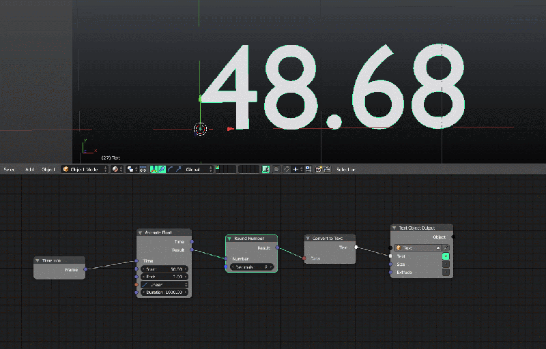This screenshot has width=546, height=349.
Task: Click the Data input socket
Action: point(304,258)
